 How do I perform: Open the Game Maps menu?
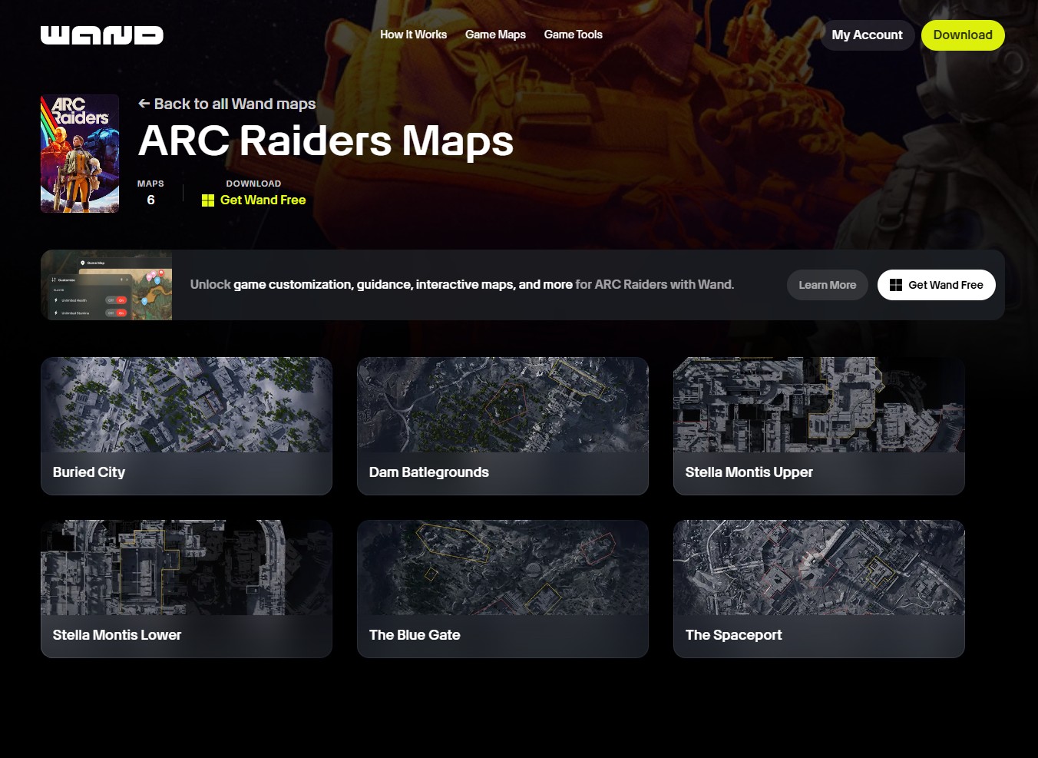click(495, 35)
